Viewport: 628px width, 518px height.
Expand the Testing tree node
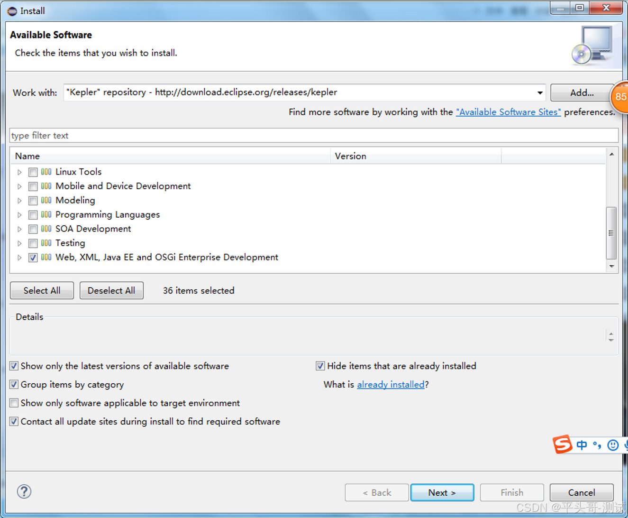[19, 243]
